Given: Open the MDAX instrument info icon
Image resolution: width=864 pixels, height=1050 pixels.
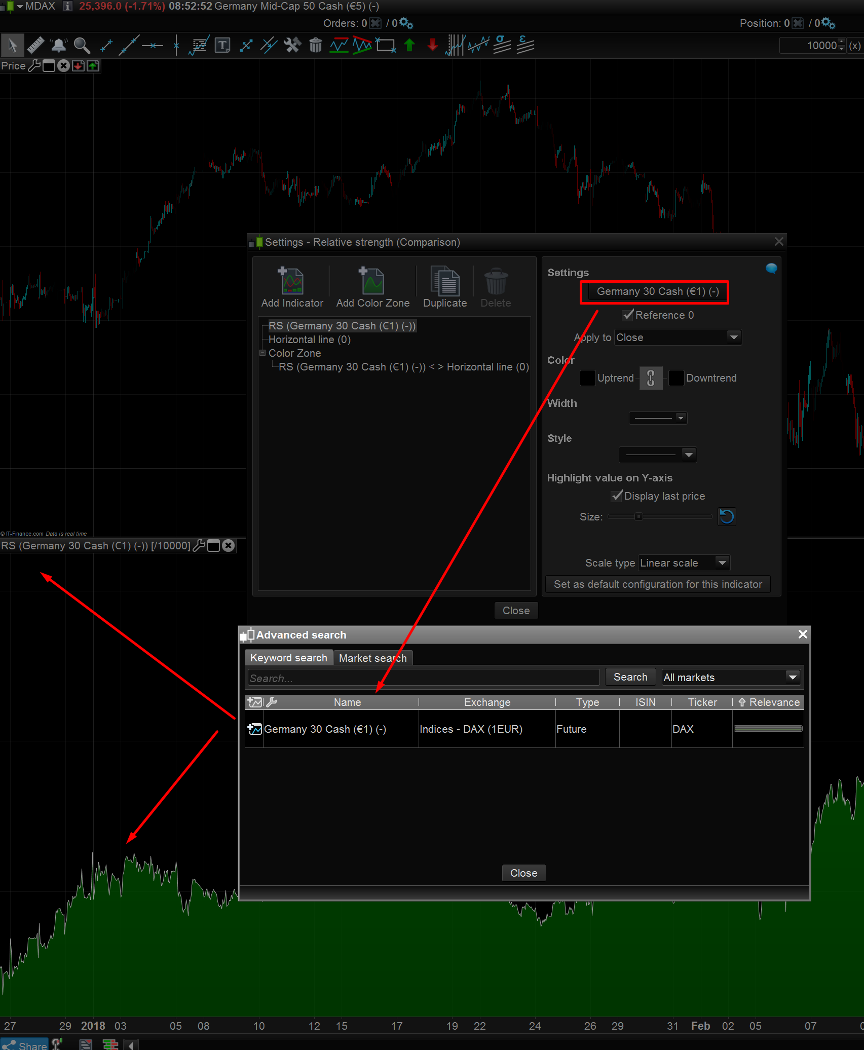Looking at the screenshot, I should pos(67,6).
